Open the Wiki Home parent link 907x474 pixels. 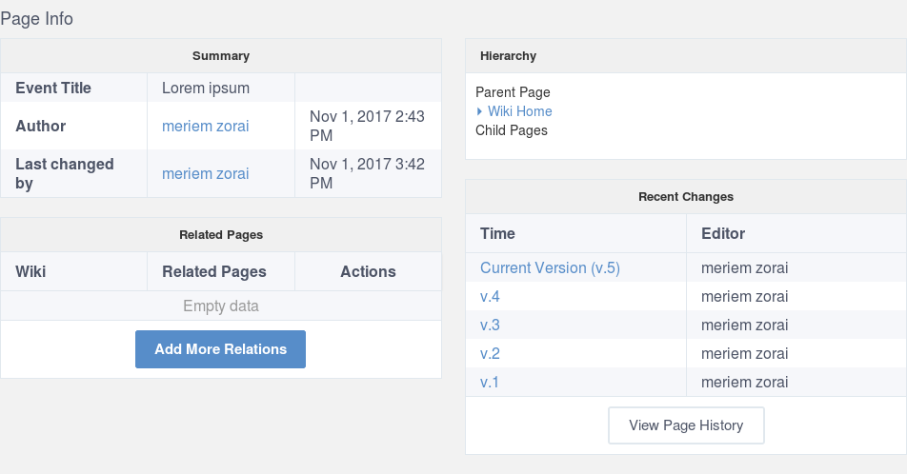(x=519, y=111)
